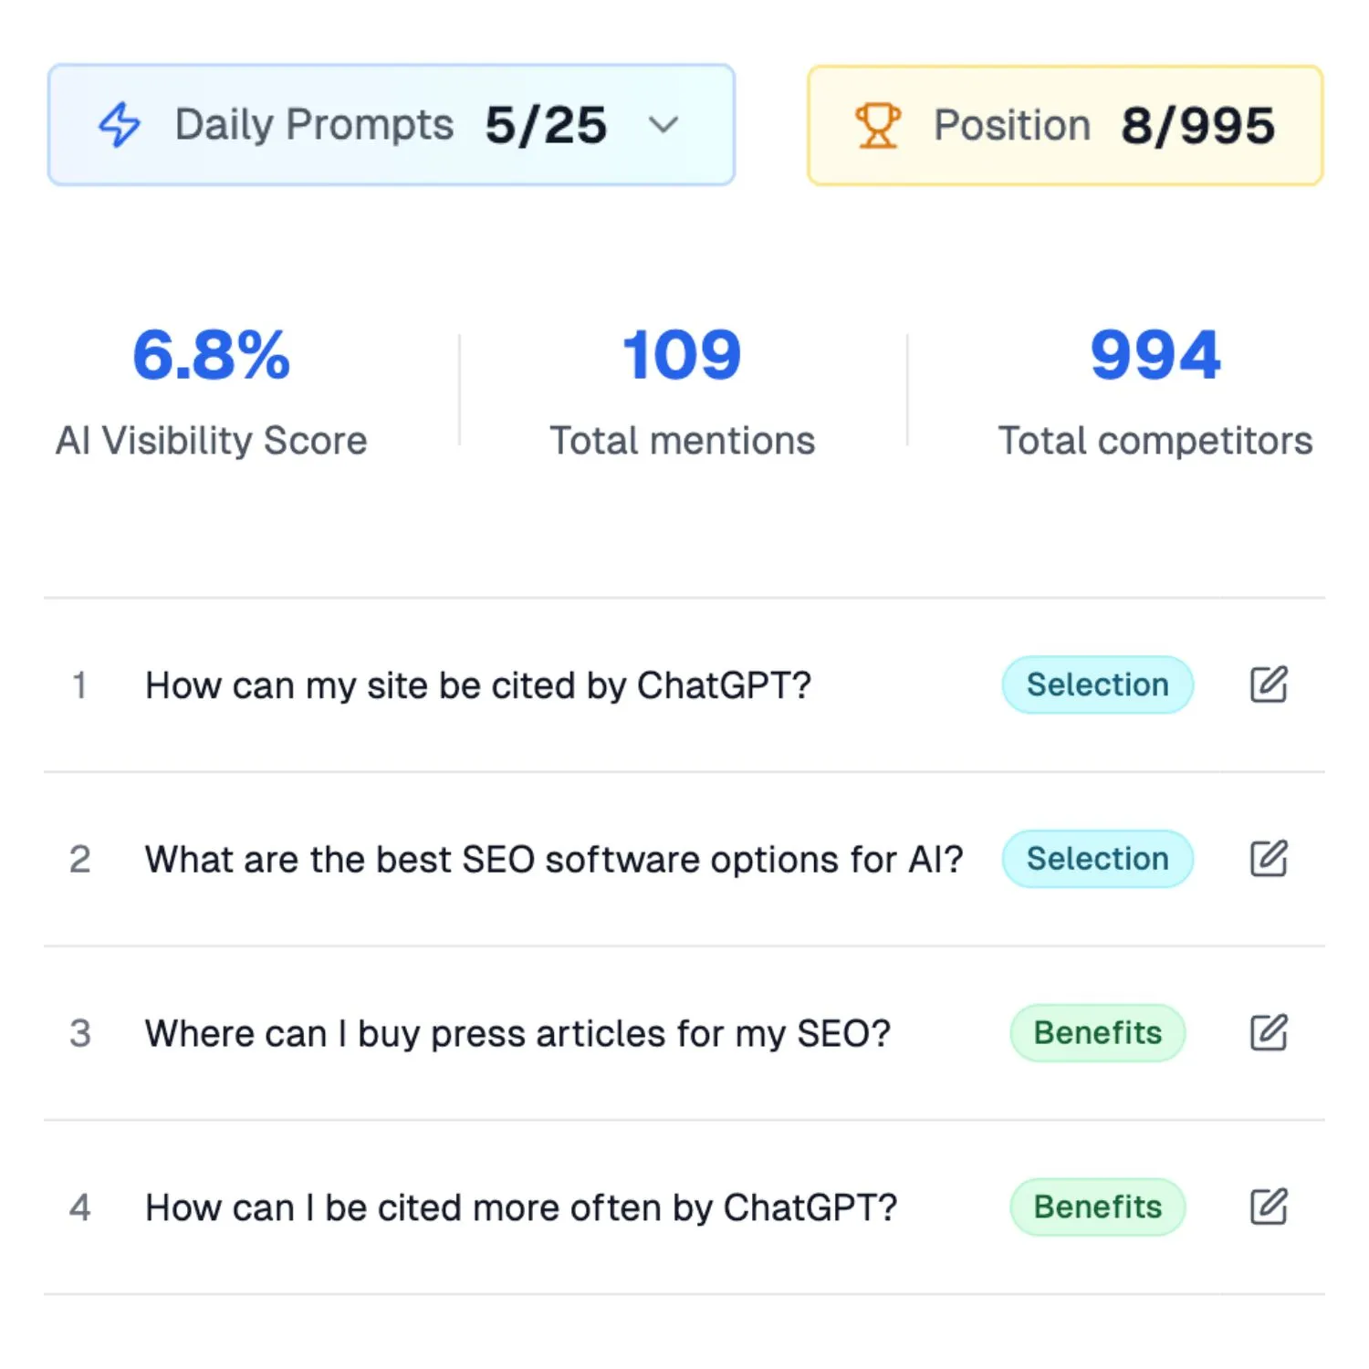The height and width of the screenshot is (1369, 1369).
Task: Click the edit icon for prompt 1
Action: click(x=1268, y=684)
